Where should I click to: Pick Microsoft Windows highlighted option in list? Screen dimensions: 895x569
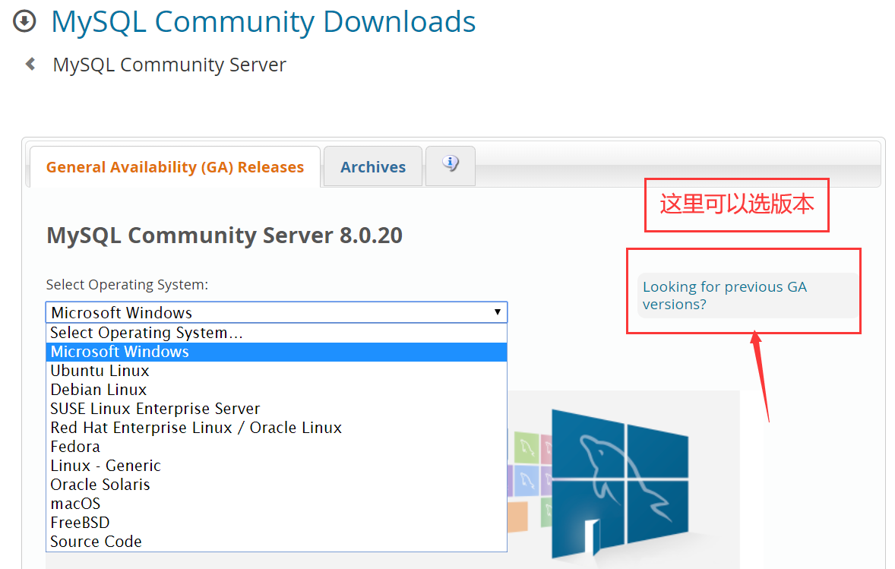(x=277, y=352)
